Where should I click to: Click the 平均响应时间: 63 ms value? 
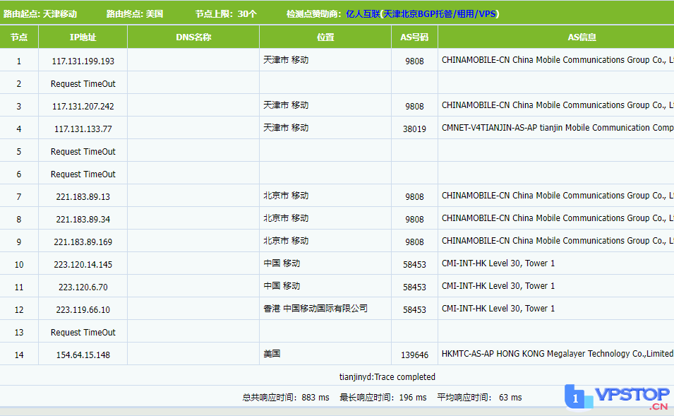click(x=479, y=398)
